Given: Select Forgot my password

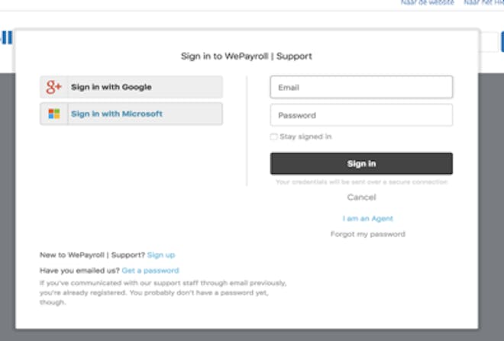Looking at the screenshot, I should 367,234.
